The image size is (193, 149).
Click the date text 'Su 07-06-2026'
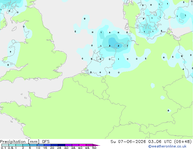pyautogui.click(x=128, y=142)
